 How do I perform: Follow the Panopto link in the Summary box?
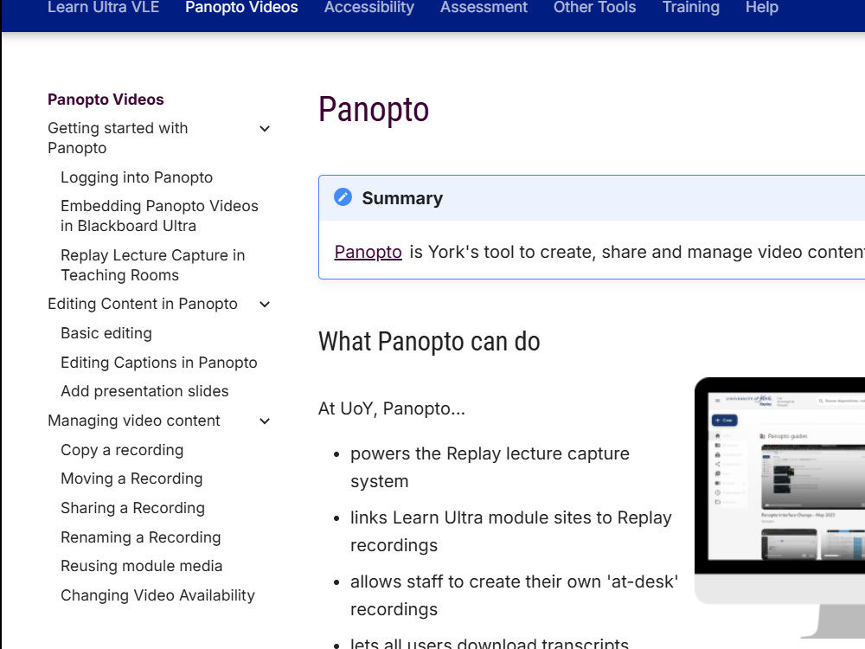pos(368,252)
